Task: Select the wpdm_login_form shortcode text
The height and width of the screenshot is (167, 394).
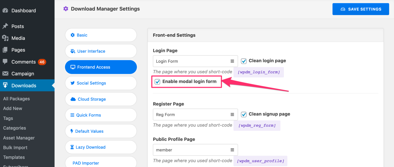Action: click(x=259, y=72)
